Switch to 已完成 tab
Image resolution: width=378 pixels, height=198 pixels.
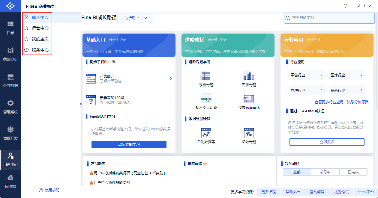pos(353,172)
